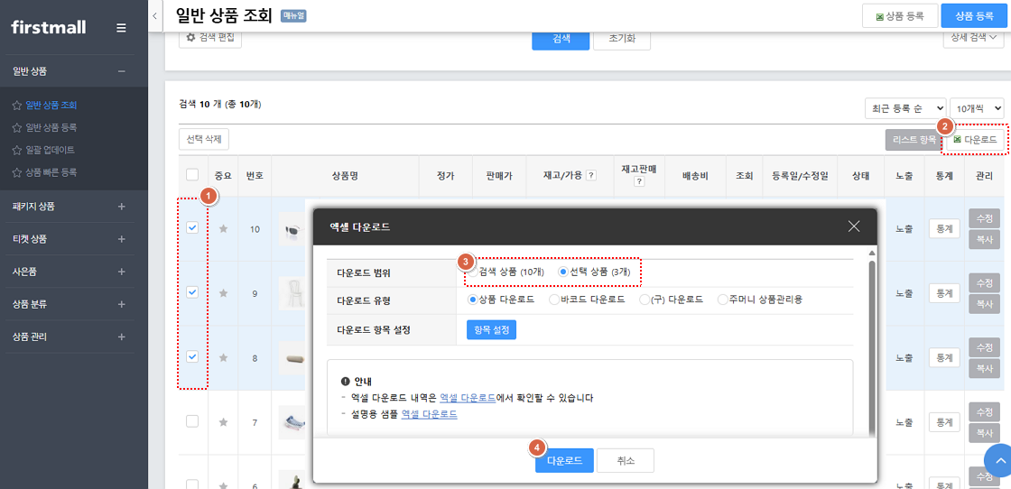Viewport: 1011px width, 489px height.
Task: Close the 엑셀 다운로드 dialog with X
Action: pyautogui.click(x=854, y=226)
